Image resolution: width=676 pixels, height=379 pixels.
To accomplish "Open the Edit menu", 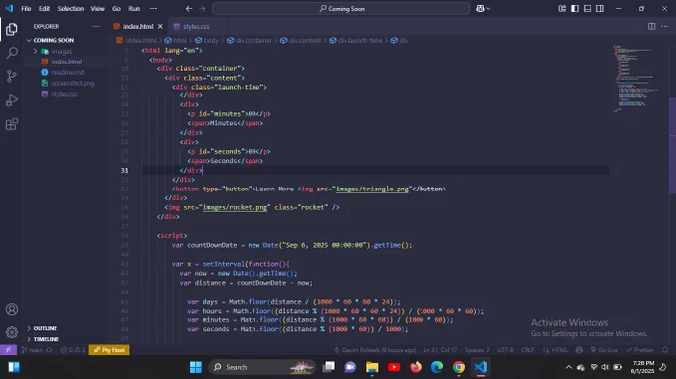I will [44, 8].
